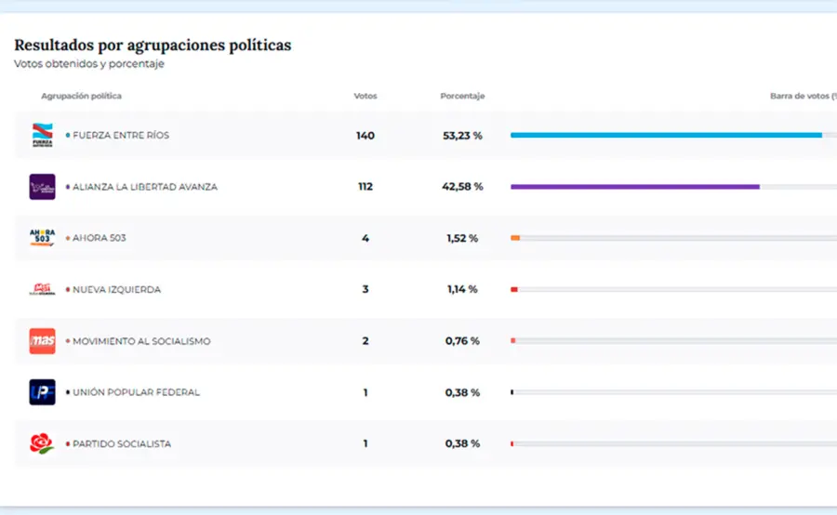Click the purple Libertad Avanza vote bar

[x=634, y=187]
